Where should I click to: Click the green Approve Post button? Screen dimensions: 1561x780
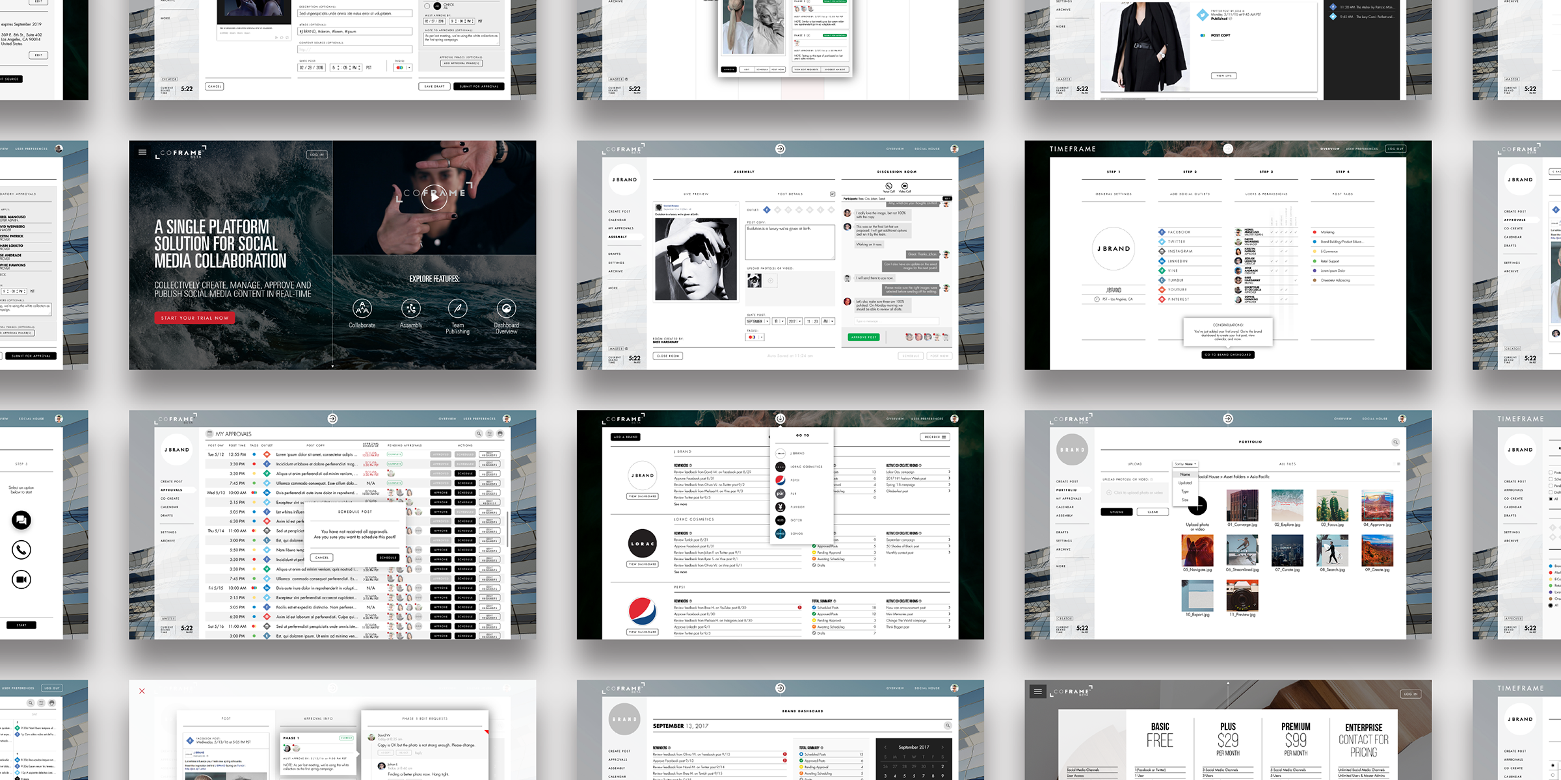point(864,337)
